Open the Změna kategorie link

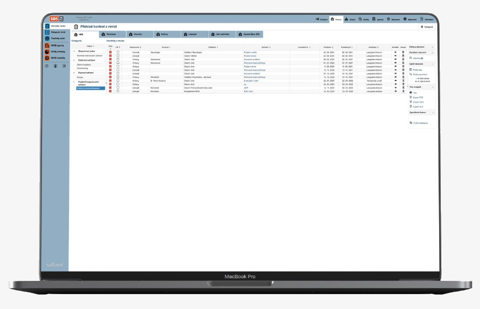click(420, 122)
